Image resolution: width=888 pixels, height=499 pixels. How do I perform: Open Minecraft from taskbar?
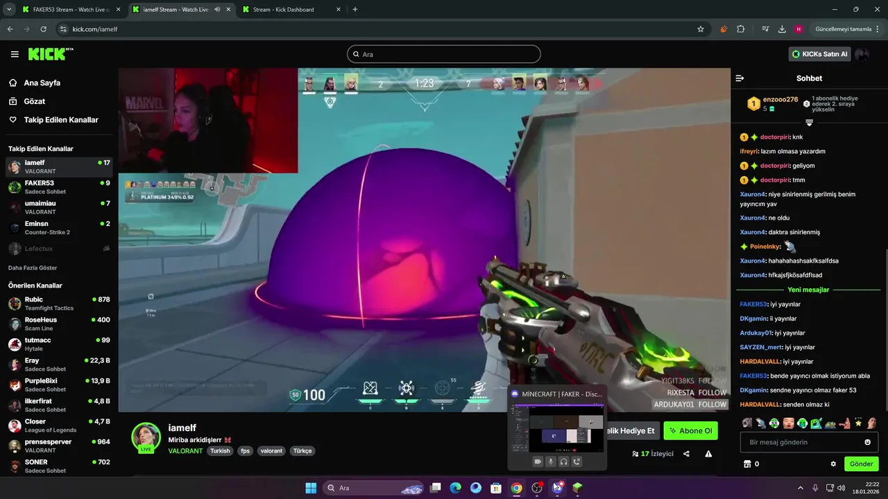click(577, 488)
